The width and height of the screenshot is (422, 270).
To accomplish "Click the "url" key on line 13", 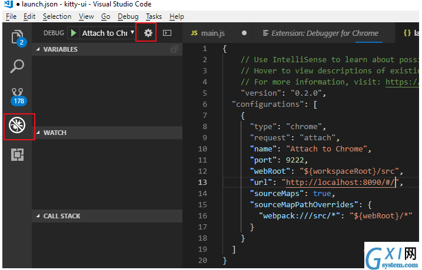I will pos(261,183).
